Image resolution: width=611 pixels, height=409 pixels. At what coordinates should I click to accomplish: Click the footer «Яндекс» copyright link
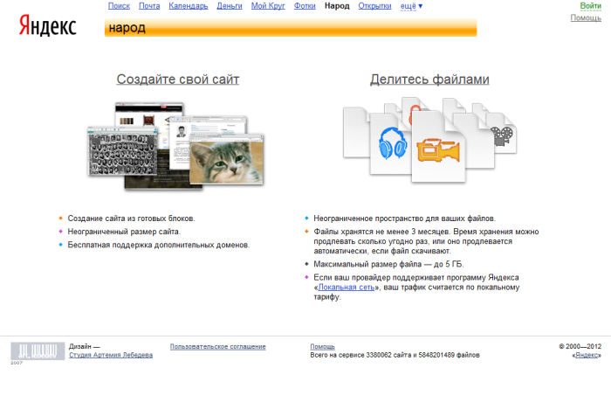click(x=587, y=355)
